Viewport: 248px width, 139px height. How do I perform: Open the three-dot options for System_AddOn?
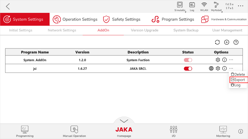231,60
